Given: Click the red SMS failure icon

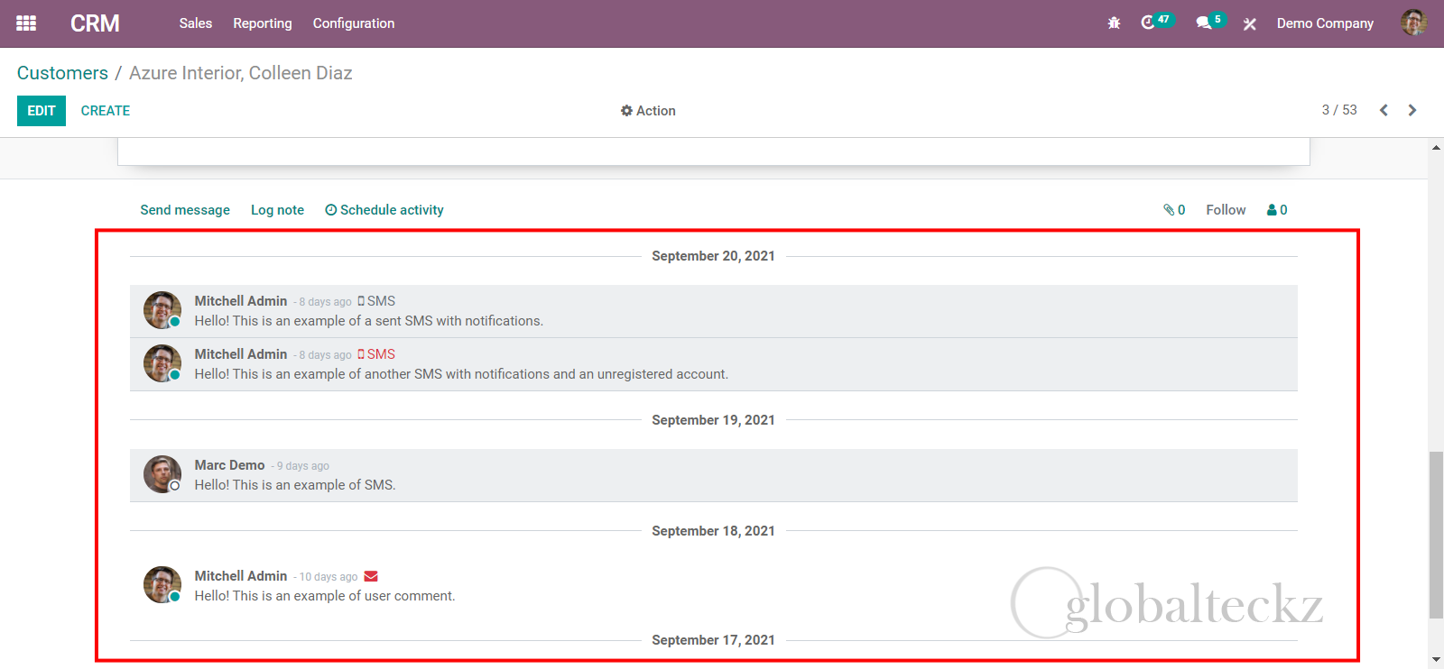Looking at the screenshot, I should coord(361,354).
